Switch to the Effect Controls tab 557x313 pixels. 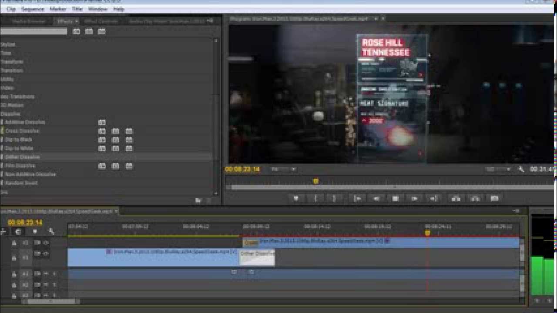(x=101, y=21)
